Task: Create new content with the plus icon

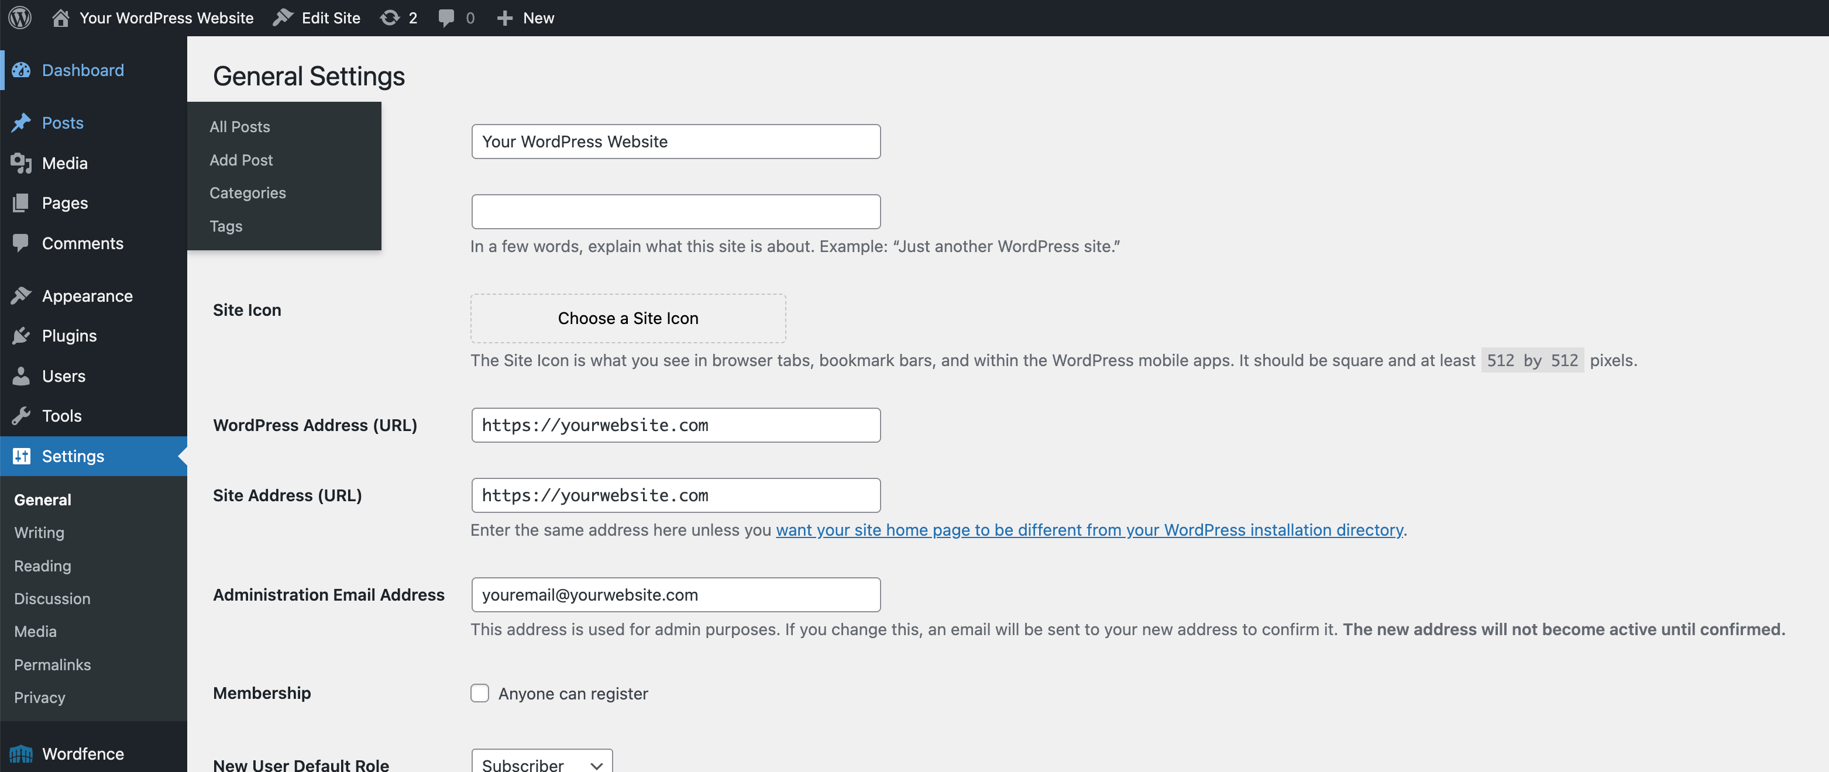Action: coord(504,17)
